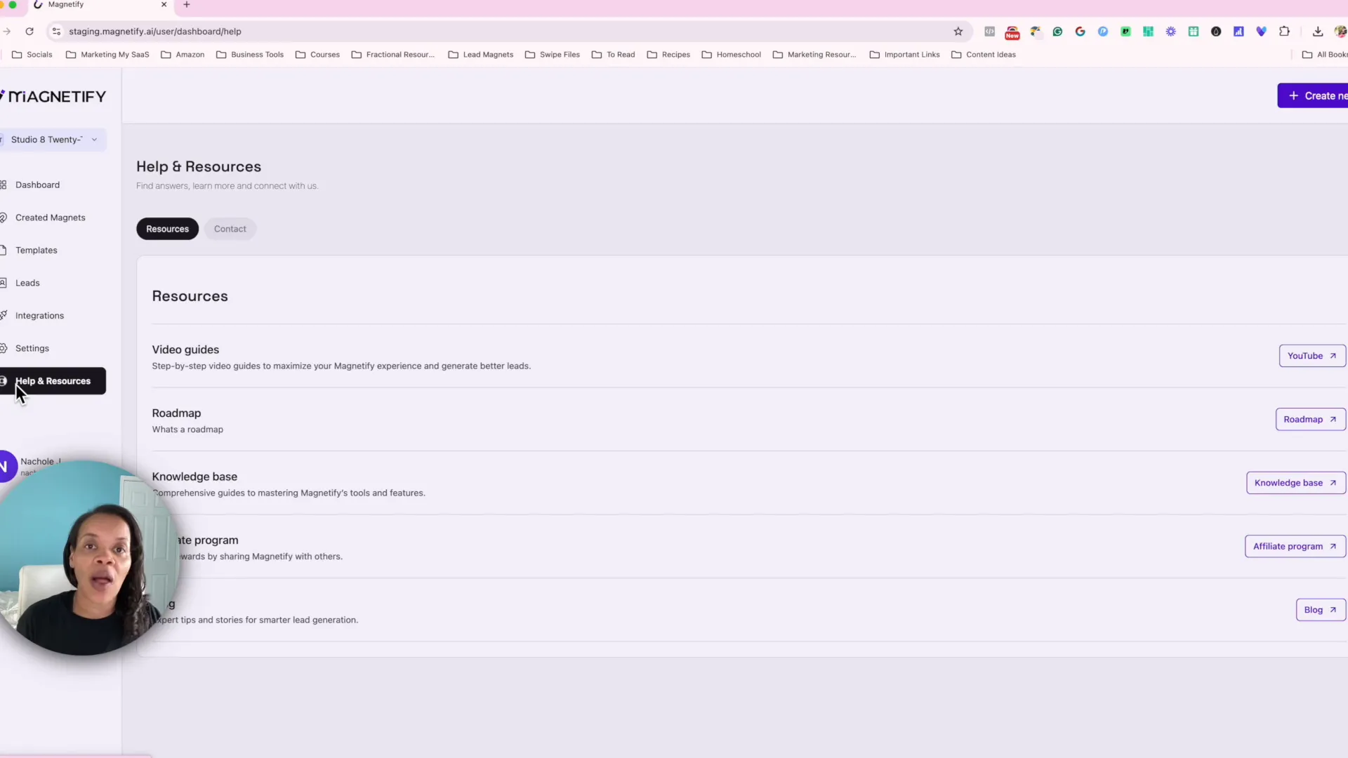Open the Lead Magnets bookmarks folder

(x=481, y=55)
